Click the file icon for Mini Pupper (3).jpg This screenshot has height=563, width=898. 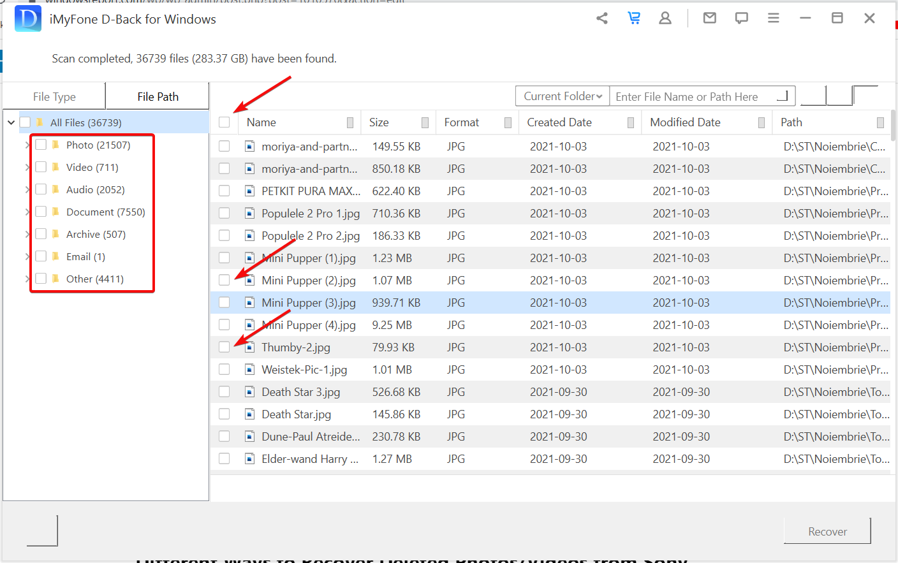tap(250, 303)
